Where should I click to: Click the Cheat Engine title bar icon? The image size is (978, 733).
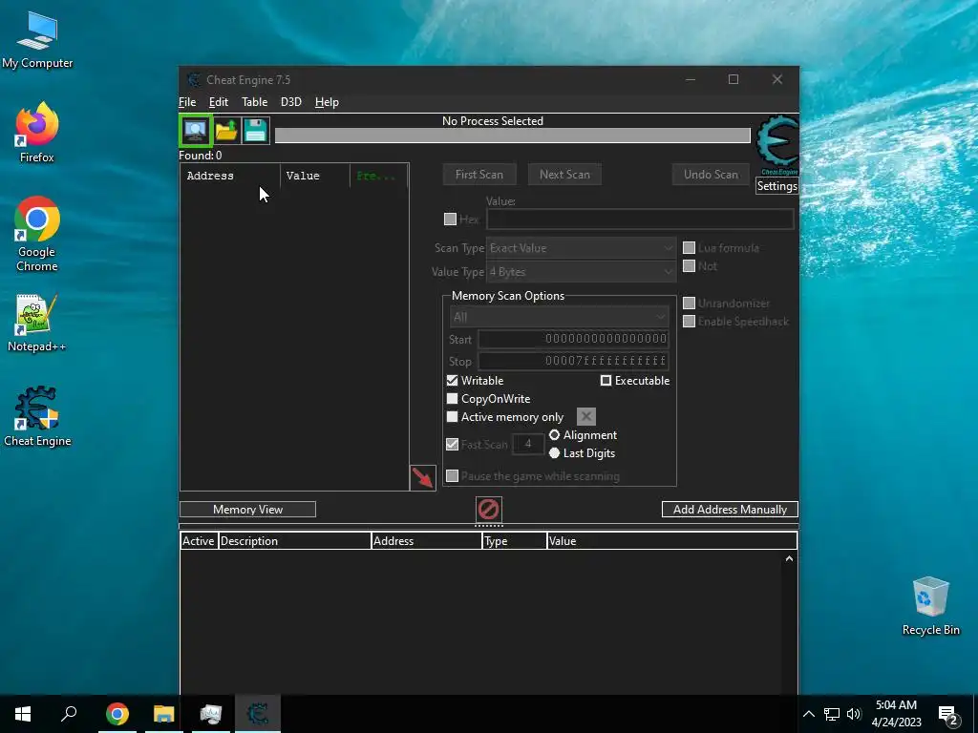[x=194, y=80]
